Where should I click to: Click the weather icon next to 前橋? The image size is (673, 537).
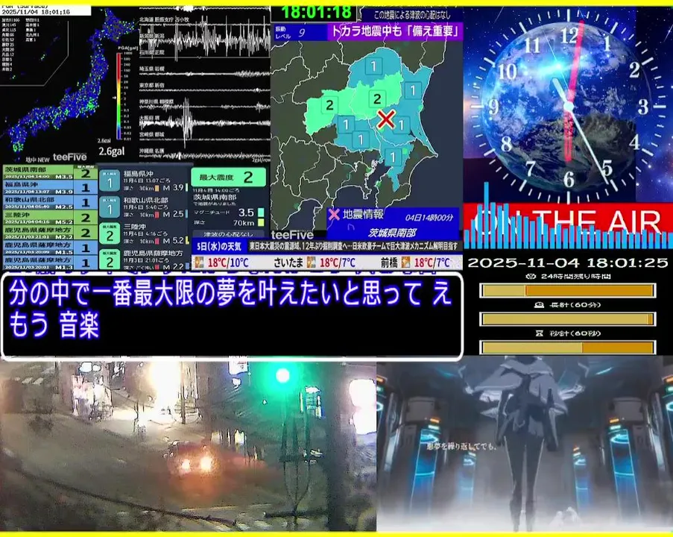[x=405, y=263]
